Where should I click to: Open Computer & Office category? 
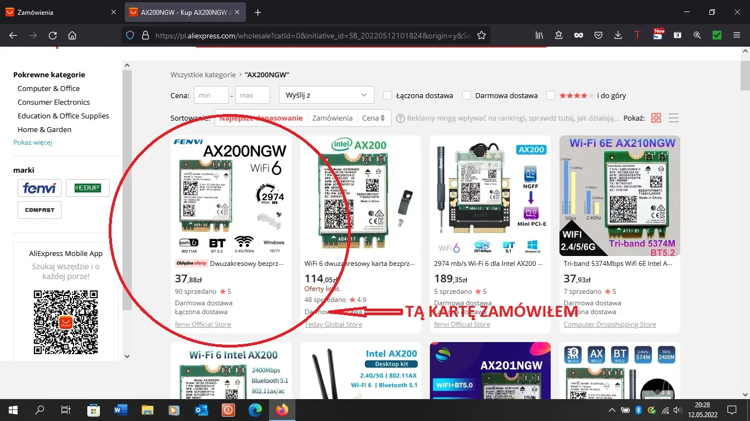(x=48, y=88)
